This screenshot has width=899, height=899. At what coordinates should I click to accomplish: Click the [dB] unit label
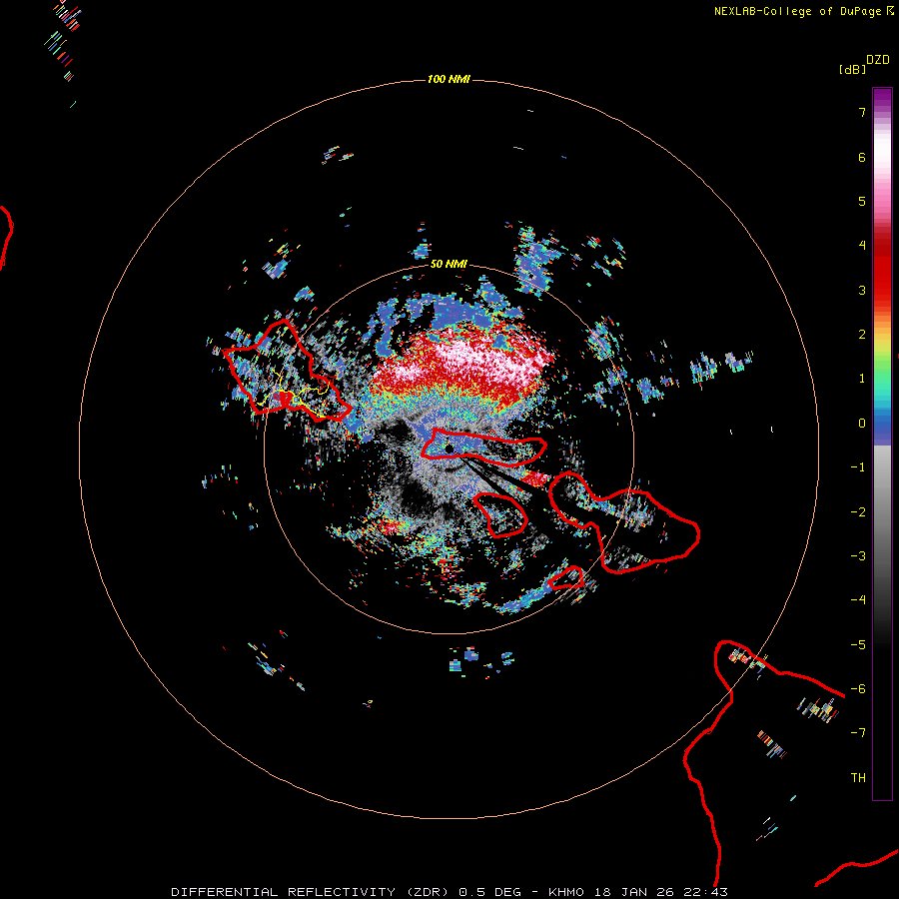coord(852,69)
